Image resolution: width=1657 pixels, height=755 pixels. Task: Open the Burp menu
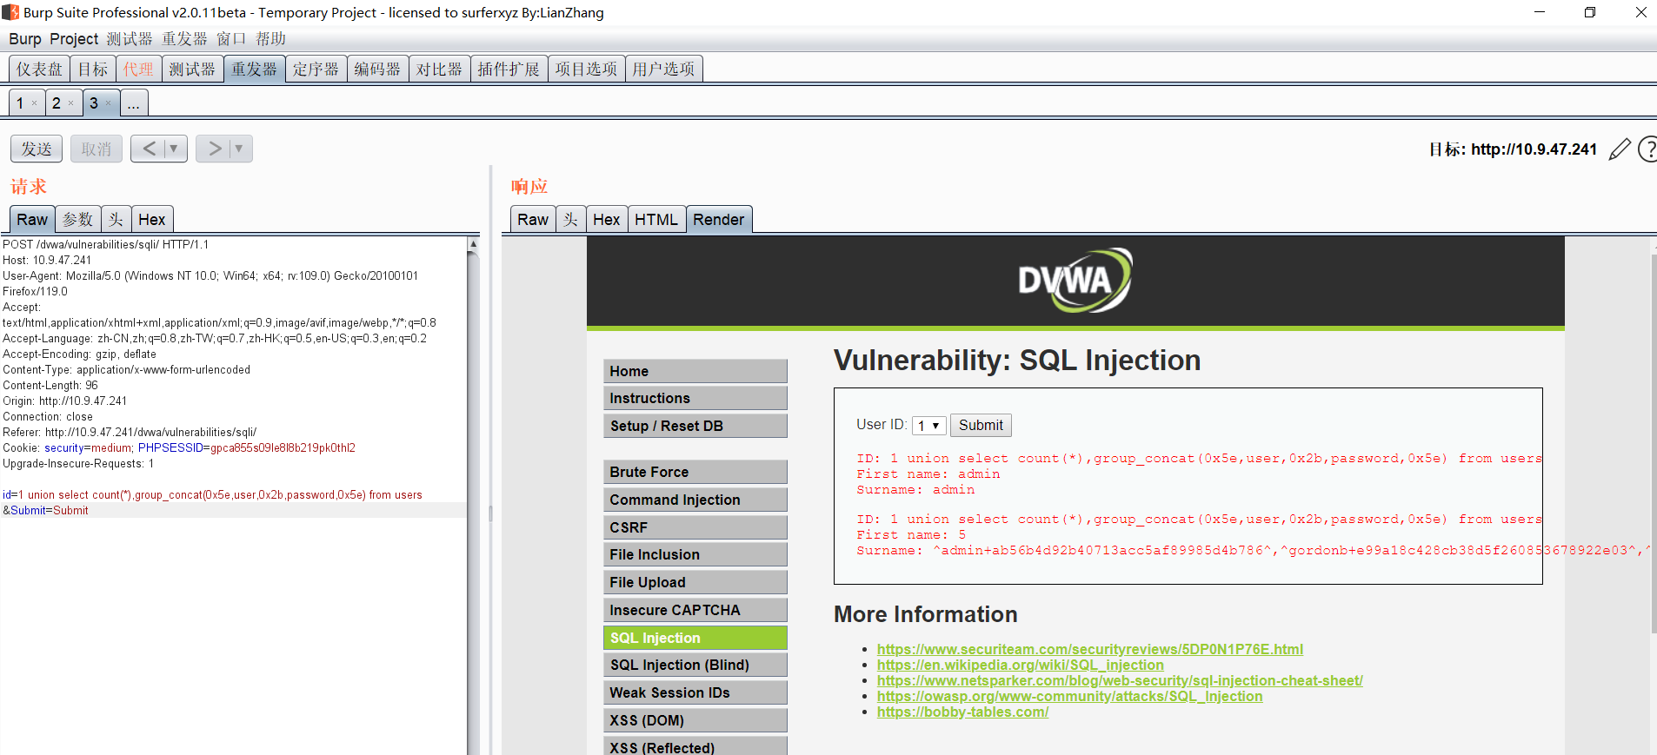pyautogui.click(x=25, y=39)
